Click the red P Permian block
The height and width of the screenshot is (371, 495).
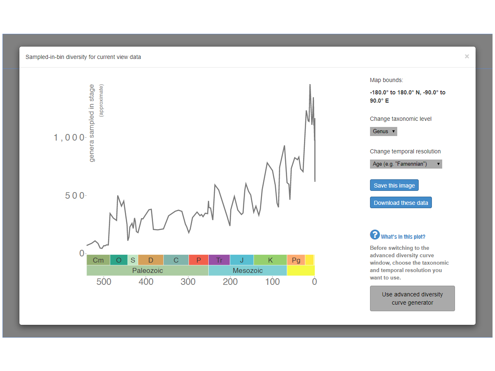pos(198,260)
